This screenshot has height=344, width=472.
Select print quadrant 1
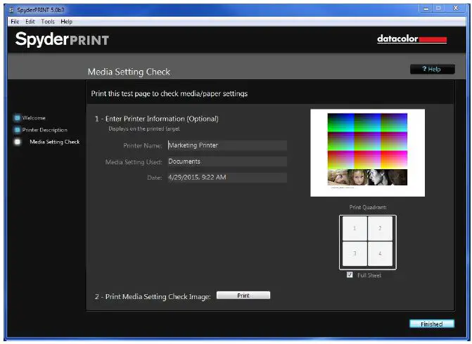pyautogui.click(x=355, y=228)
